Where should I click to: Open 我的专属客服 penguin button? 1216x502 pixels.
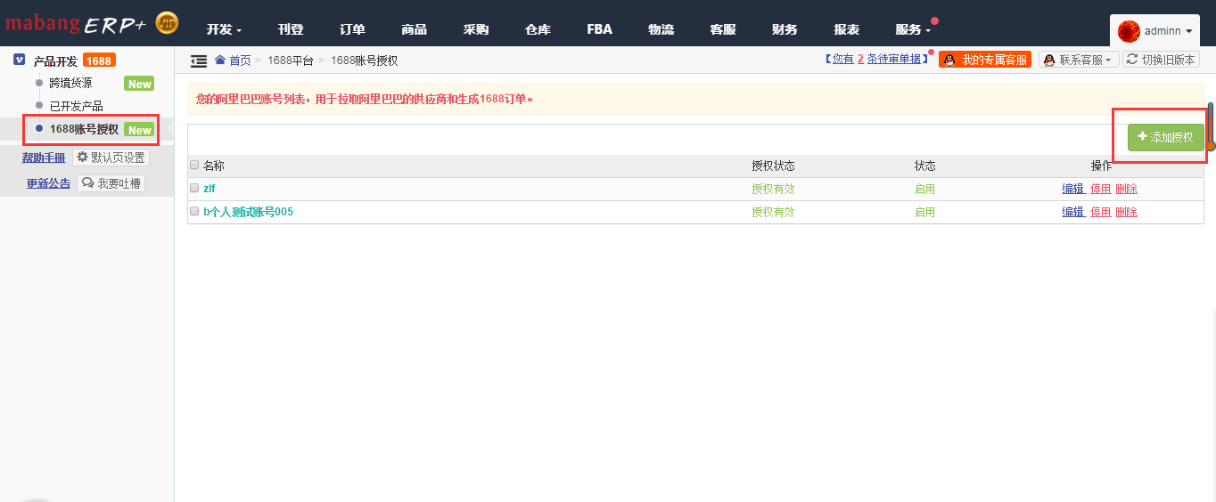click(985, 60)
